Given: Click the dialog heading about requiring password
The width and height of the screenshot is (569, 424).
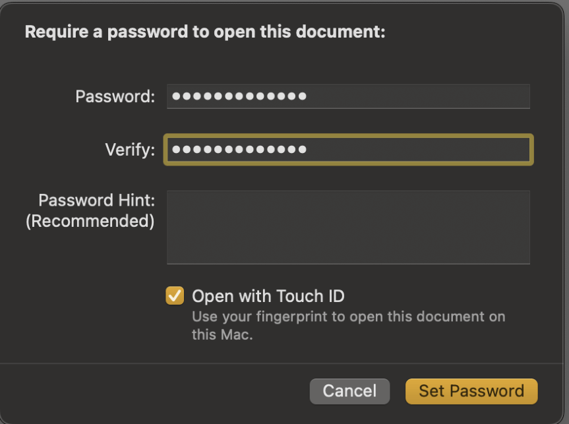Looking at the screenshot, I should (x=205, y=32).
